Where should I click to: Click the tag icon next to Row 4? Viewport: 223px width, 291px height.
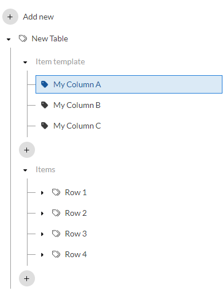[56, 254]
